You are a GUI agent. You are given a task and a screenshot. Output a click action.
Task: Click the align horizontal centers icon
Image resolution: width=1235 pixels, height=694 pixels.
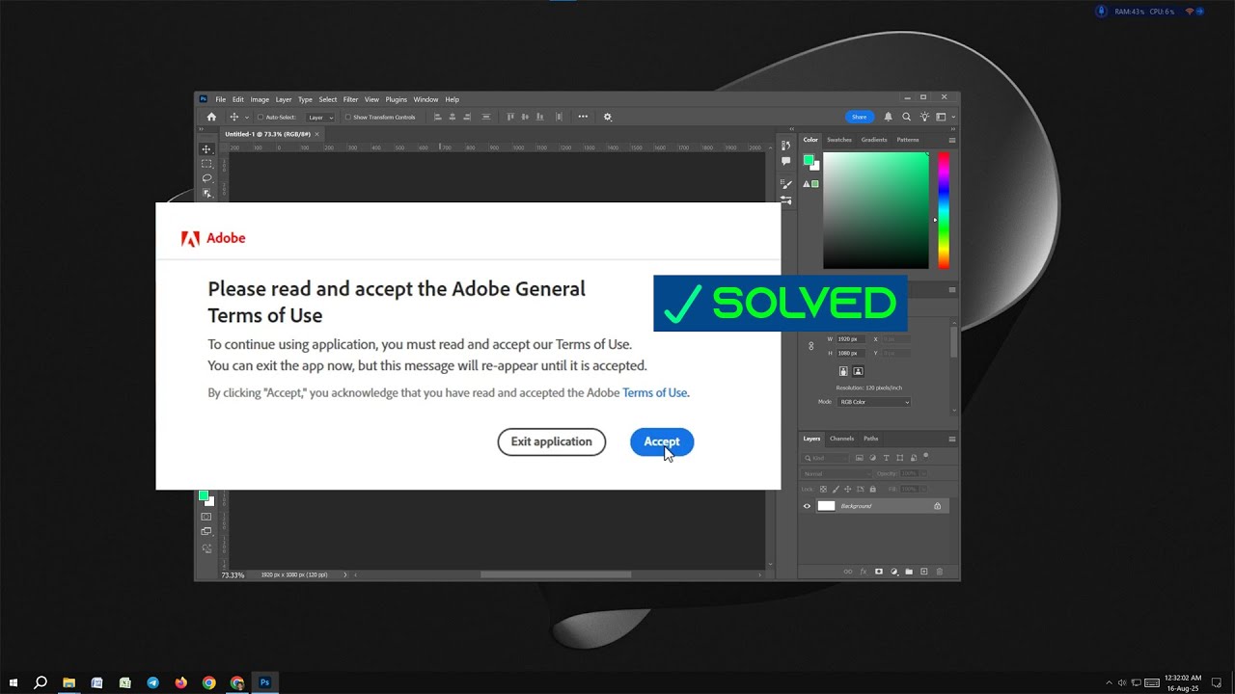(453, 117)
